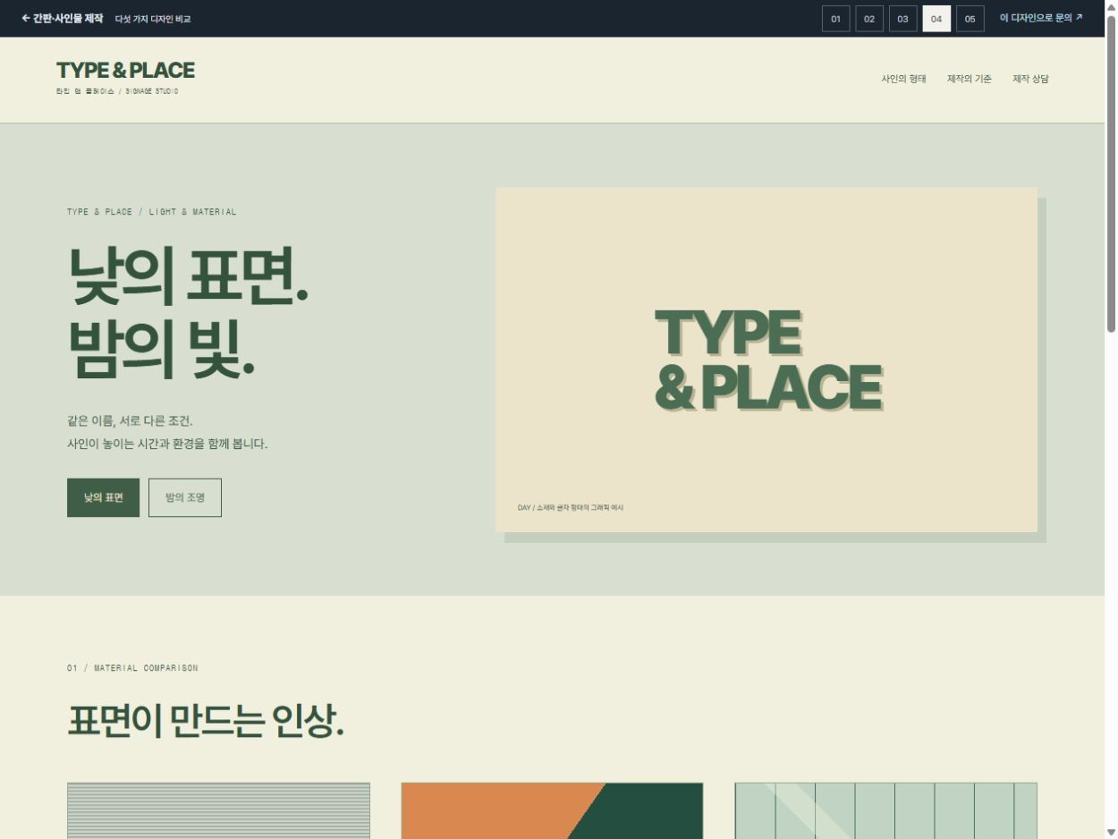This screenshot has height=839, width=1118.
Task: Click the page scrollbar down arrow
Action: (x=1111, y=832)
